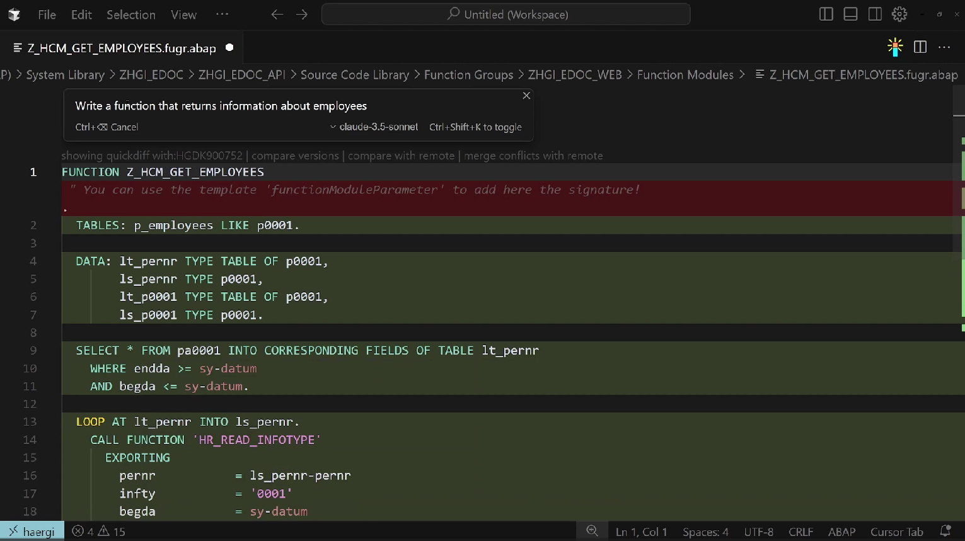Click FUNCTION Z_HCM_GET_EMPLOYEES on line 1
The width and height of the screenshot is (965, 541).
(x=163, y=172)
